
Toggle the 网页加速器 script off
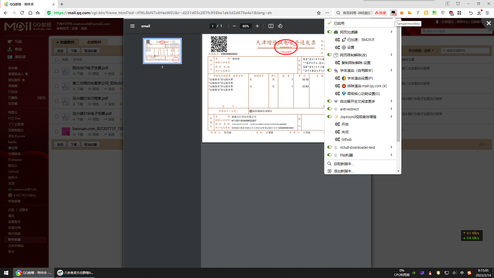point(329,32)
